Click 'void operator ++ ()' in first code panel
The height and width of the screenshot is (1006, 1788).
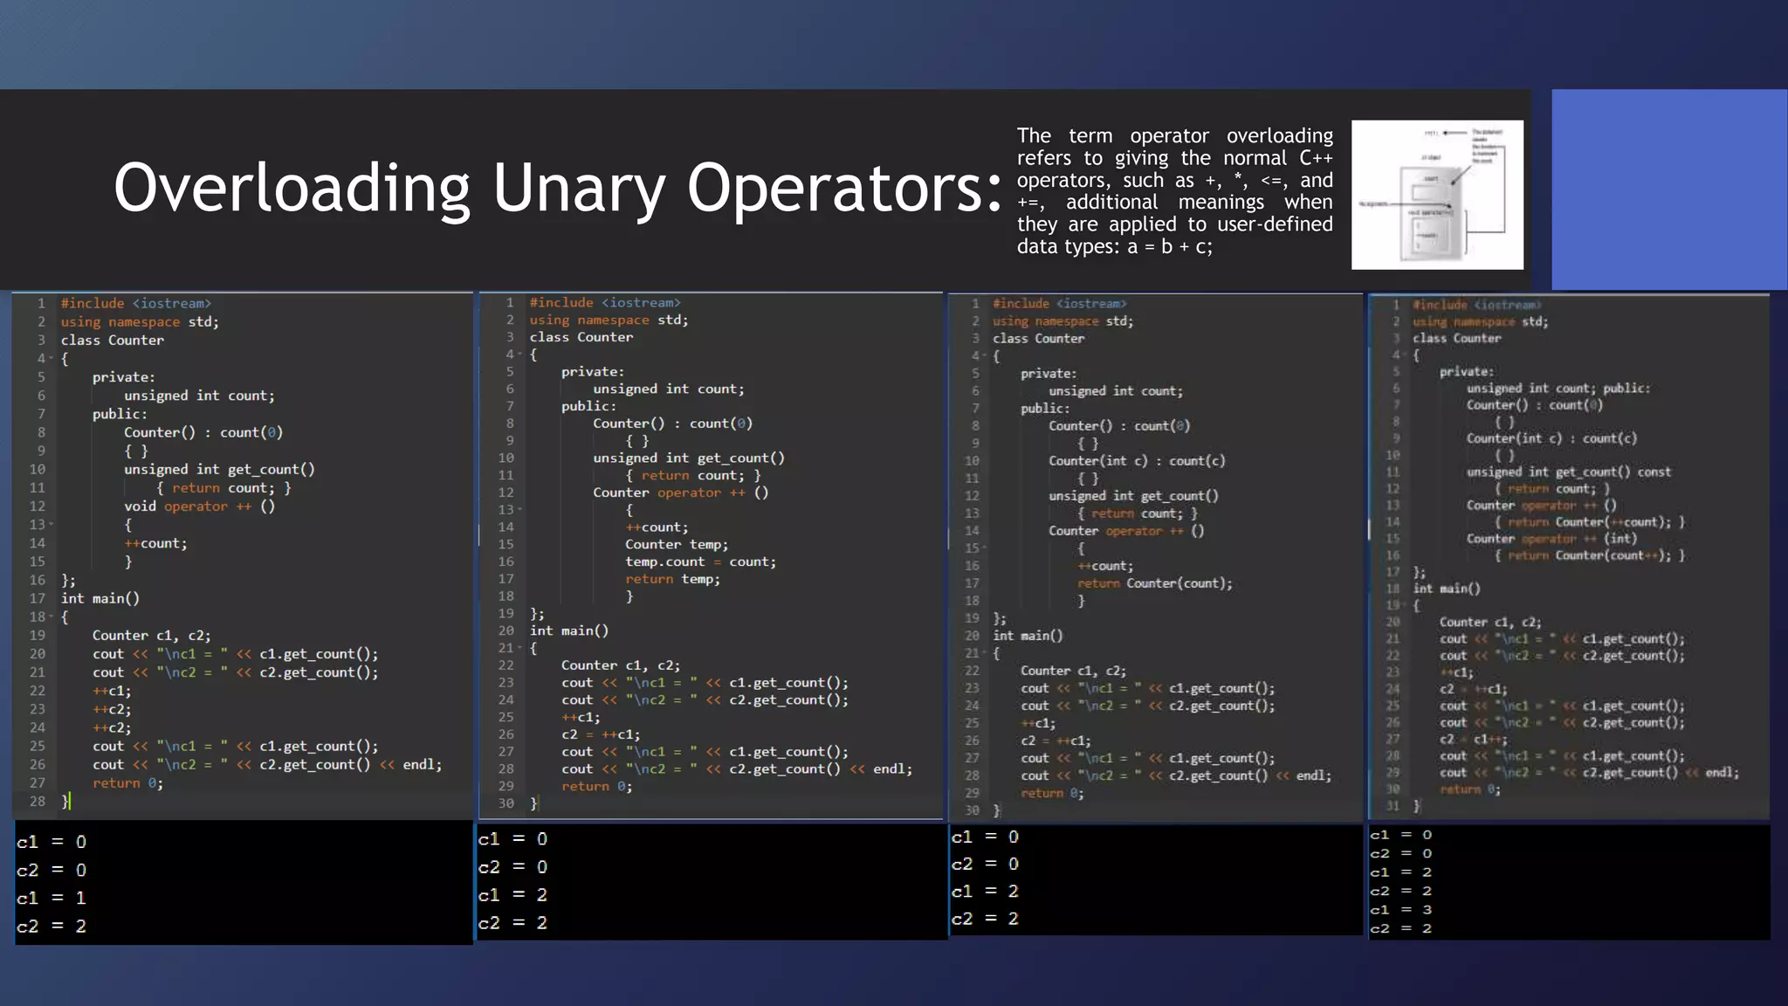coord(199,506)
